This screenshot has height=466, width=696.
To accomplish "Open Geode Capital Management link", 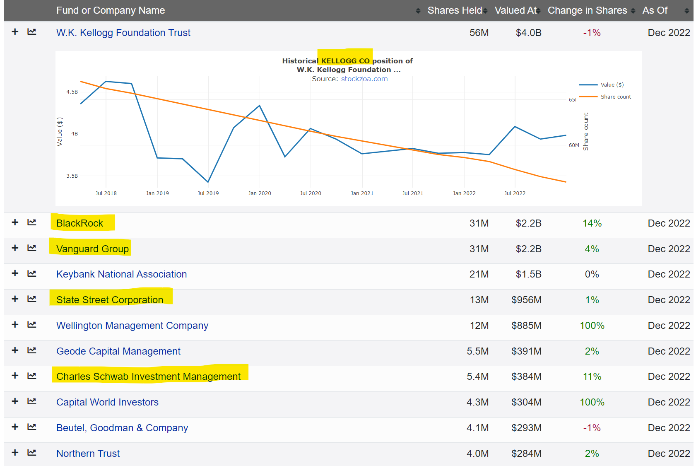I will [118, 351].
